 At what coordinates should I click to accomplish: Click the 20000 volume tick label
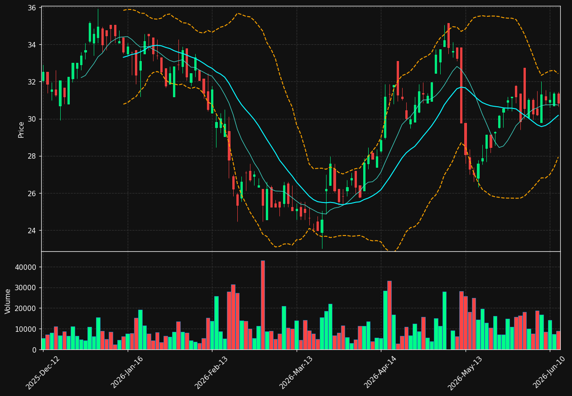[x=27, y=308]
